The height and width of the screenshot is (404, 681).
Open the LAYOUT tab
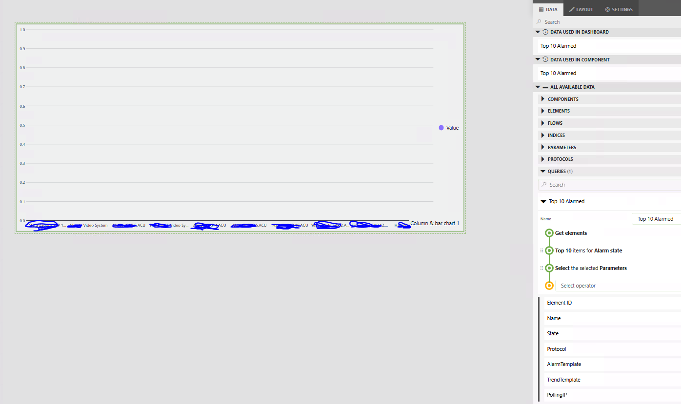[581, 9]
